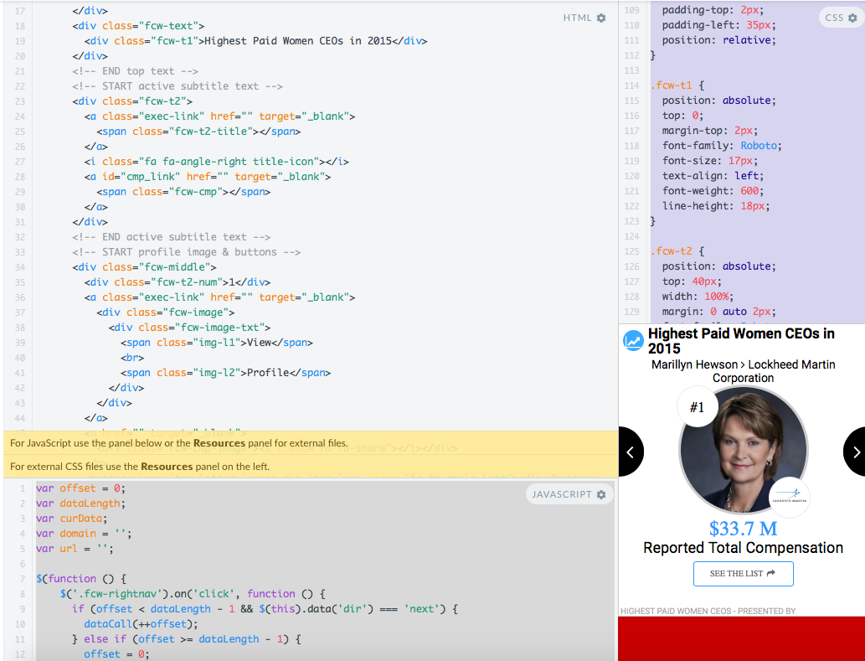Screen dimensions: 865x661
Task: Click the HTML panel label
Action: [577, 18]
